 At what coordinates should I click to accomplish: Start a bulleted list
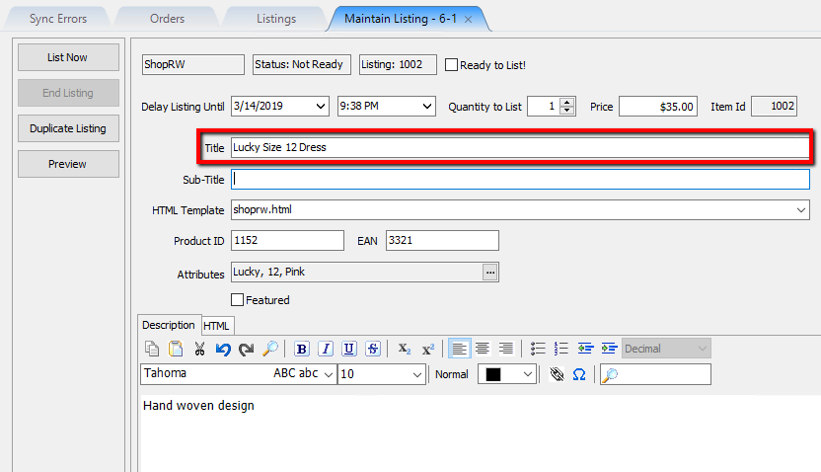[x=538, y=349]
